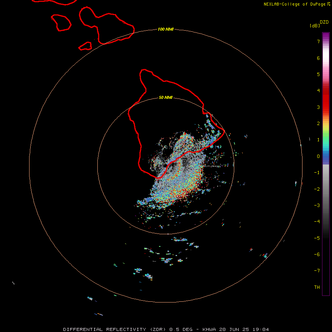
Task: Select the 2 dB tick label
Action: click(x=318, y=124)
